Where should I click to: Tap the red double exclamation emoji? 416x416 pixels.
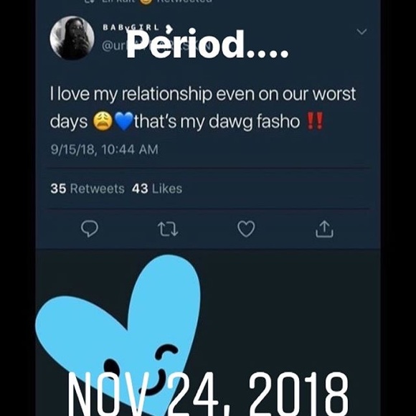[315, 120]
